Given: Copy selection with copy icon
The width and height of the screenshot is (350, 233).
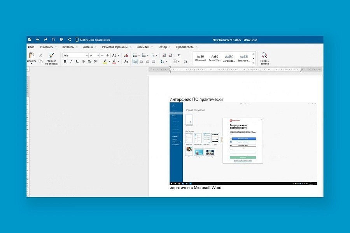Looking at the screenshot, I should [40, 61].
